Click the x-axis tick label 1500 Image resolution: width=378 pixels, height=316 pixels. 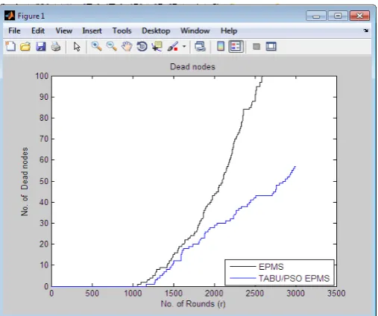click(174, 294)
